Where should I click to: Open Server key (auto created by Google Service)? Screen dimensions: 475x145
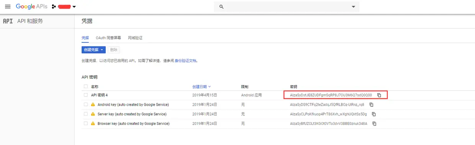[132, 114]
